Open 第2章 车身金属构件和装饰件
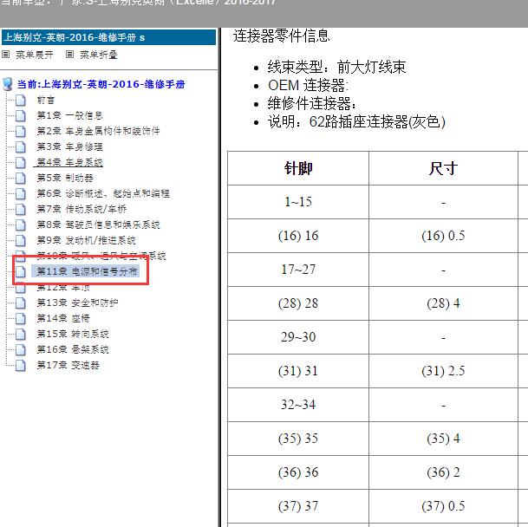This screenshot has width=528, height=527. click(98, 131)
